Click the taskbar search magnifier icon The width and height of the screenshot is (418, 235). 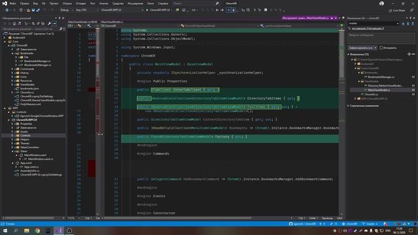coord(16,230)
